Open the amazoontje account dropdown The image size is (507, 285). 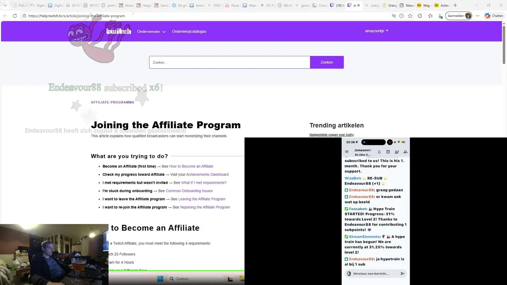(377, 31)
